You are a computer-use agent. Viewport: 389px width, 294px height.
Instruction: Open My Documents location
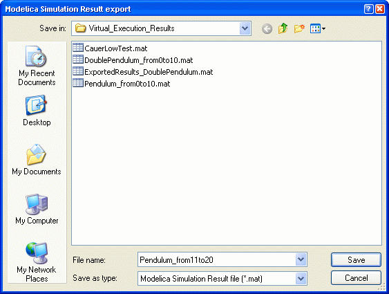(x=37, y=160)
